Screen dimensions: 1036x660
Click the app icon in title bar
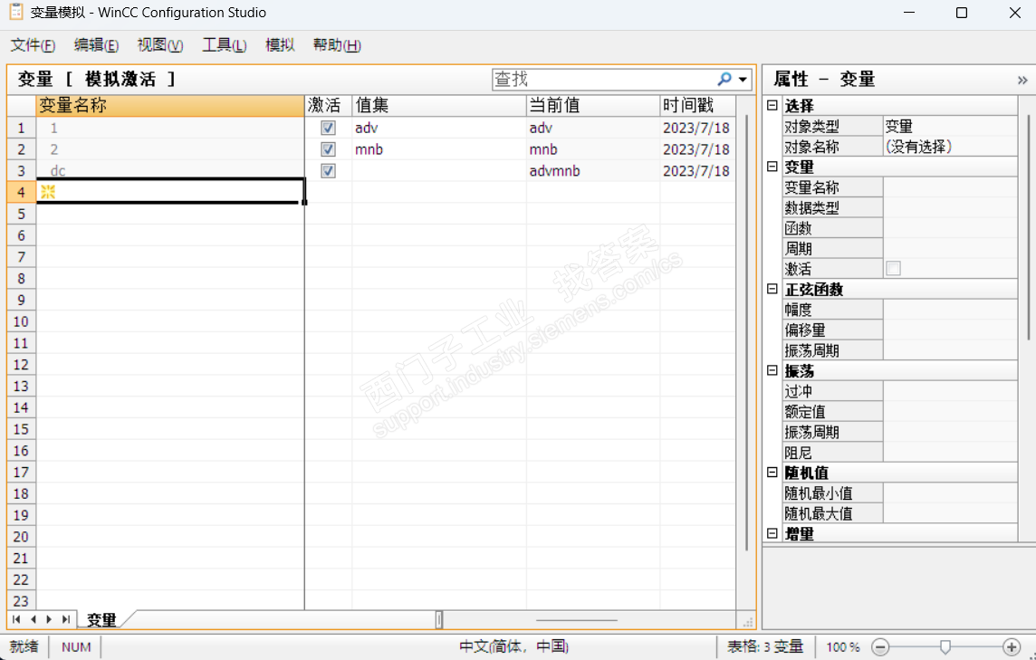click(x=16, y=11)
